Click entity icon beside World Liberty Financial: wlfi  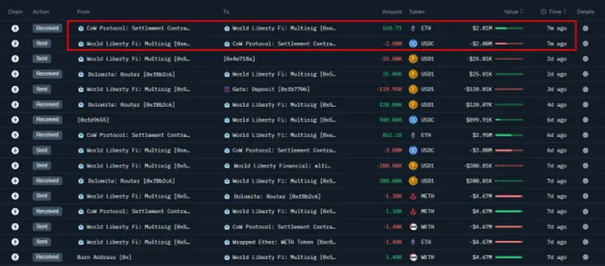(227, 166)
